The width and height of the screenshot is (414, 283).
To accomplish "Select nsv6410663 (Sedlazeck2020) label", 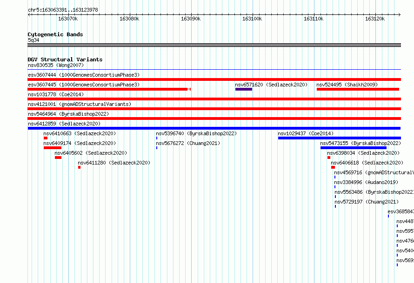I will tap(80, 133).
